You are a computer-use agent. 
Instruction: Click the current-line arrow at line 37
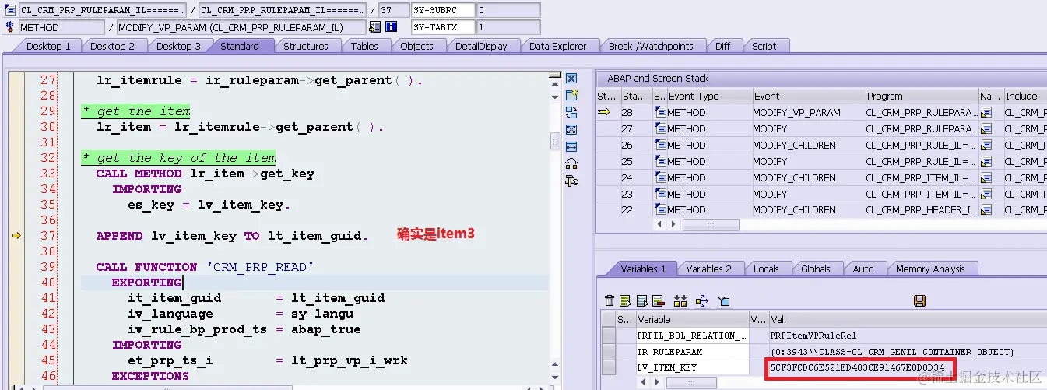click(16, 235)
